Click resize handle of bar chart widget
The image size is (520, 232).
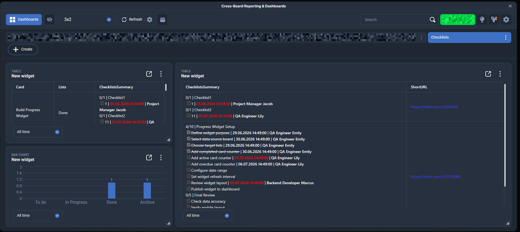pos(169,223)
